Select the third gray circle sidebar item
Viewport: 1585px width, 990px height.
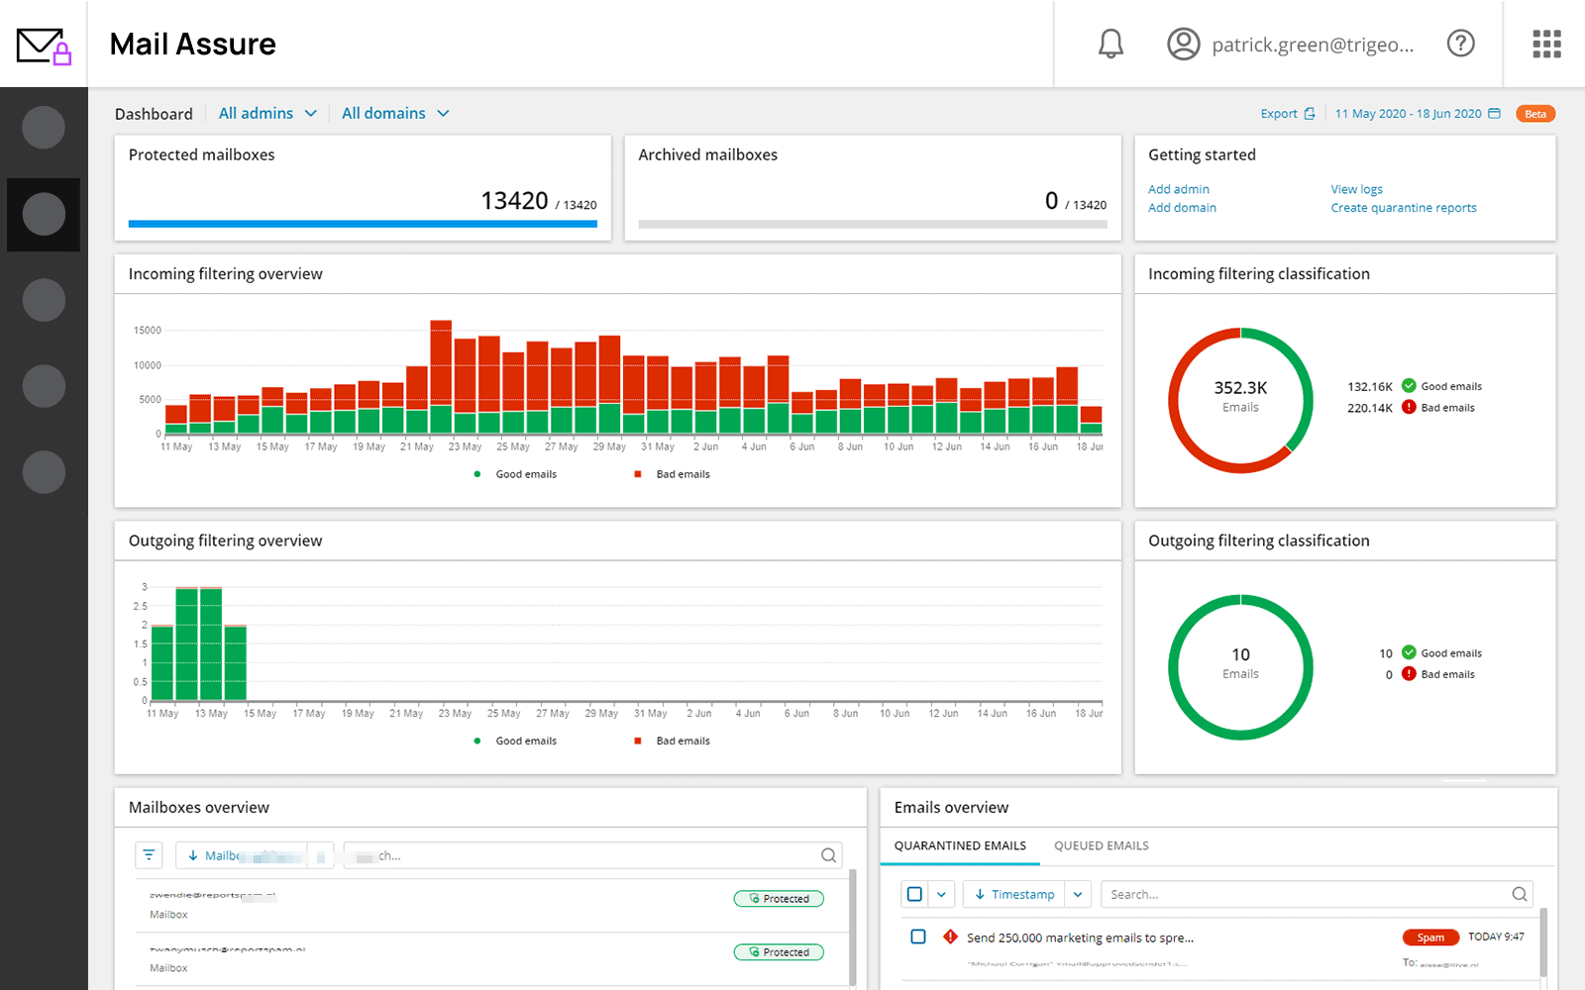click(44, 300)
